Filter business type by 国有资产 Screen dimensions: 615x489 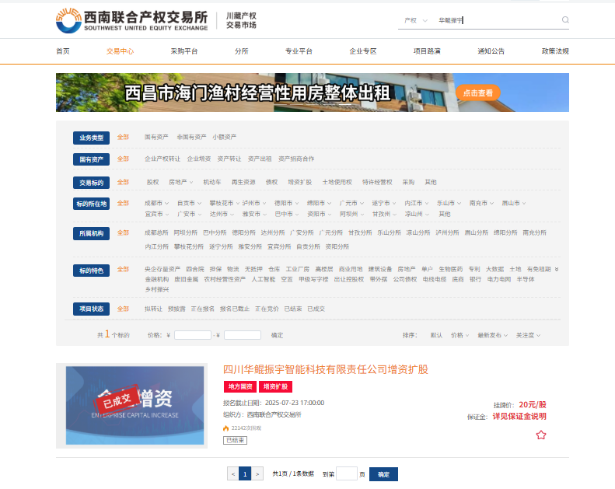156,137
